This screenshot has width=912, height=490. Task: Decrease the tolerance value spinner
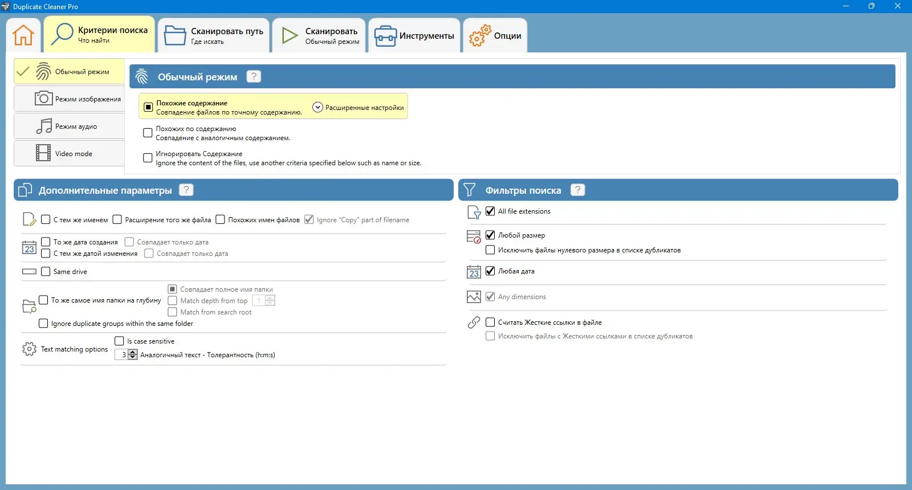coord(133,357)
